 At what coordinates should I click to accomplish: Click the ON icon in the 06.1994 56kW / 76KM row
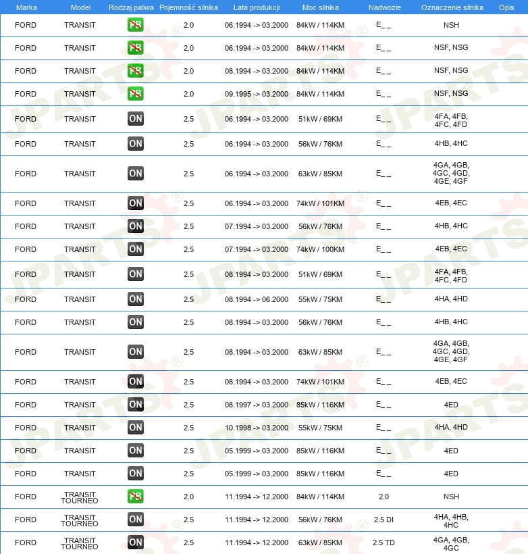(136, 144)
